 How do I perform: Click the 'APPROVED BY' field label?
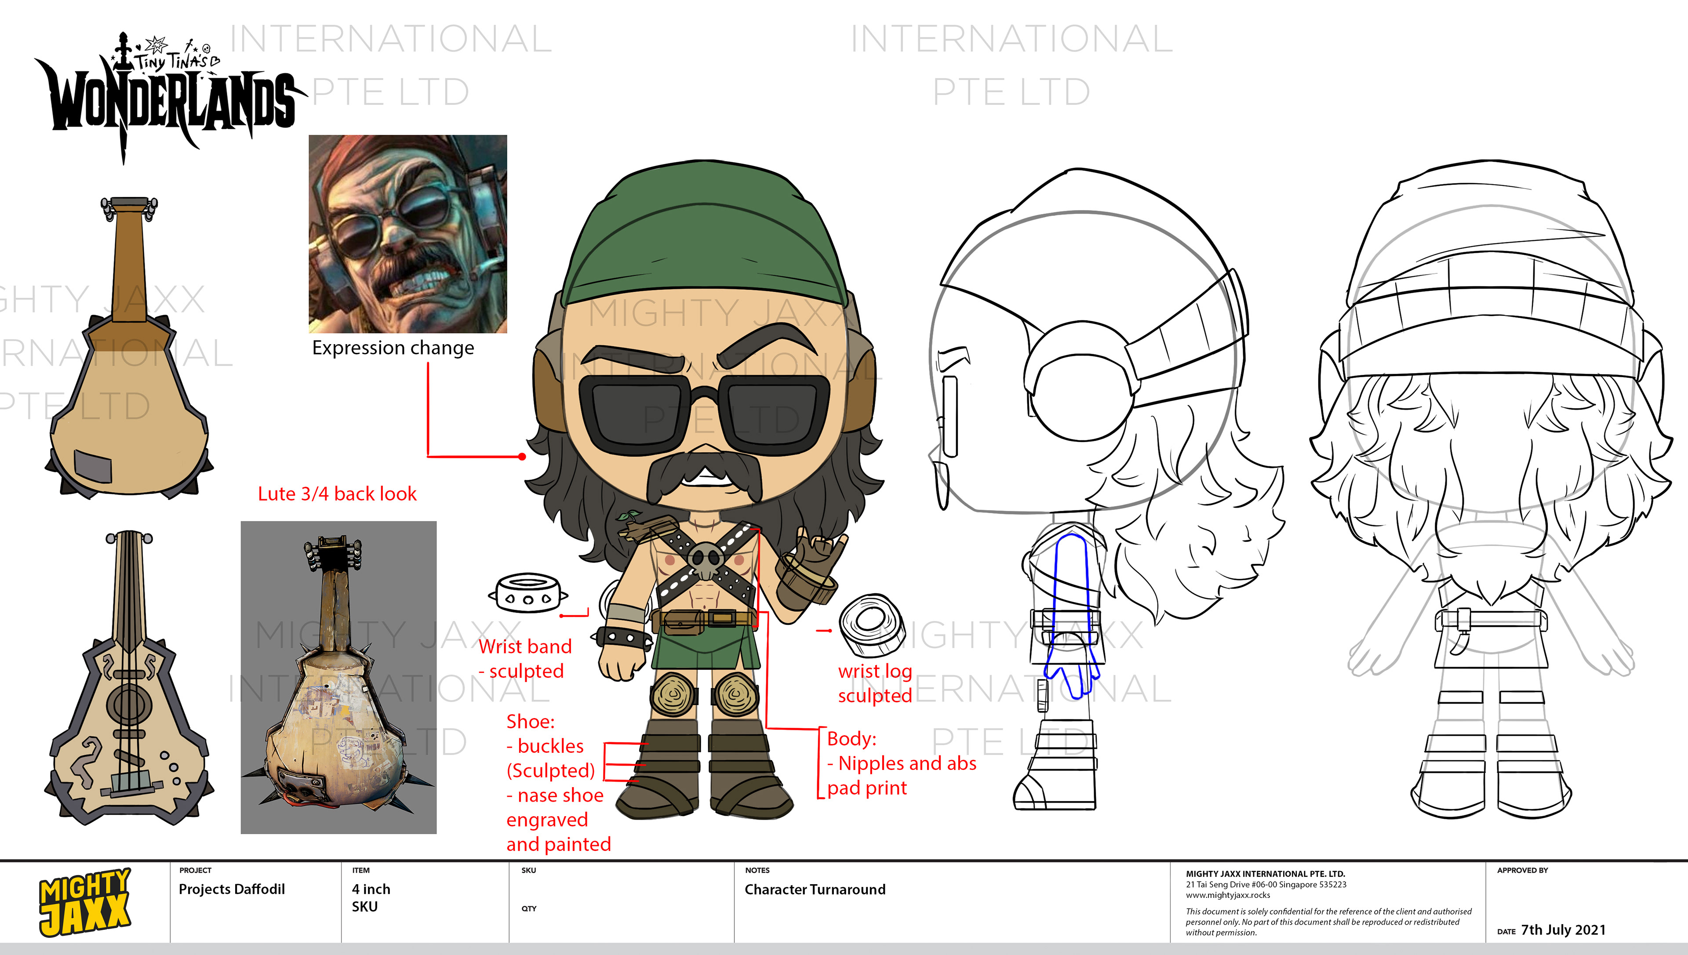pos(1522,870)
